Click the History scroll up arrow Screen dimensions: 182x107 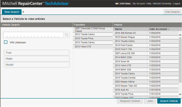pyautogui.click(x=180, y=35)
